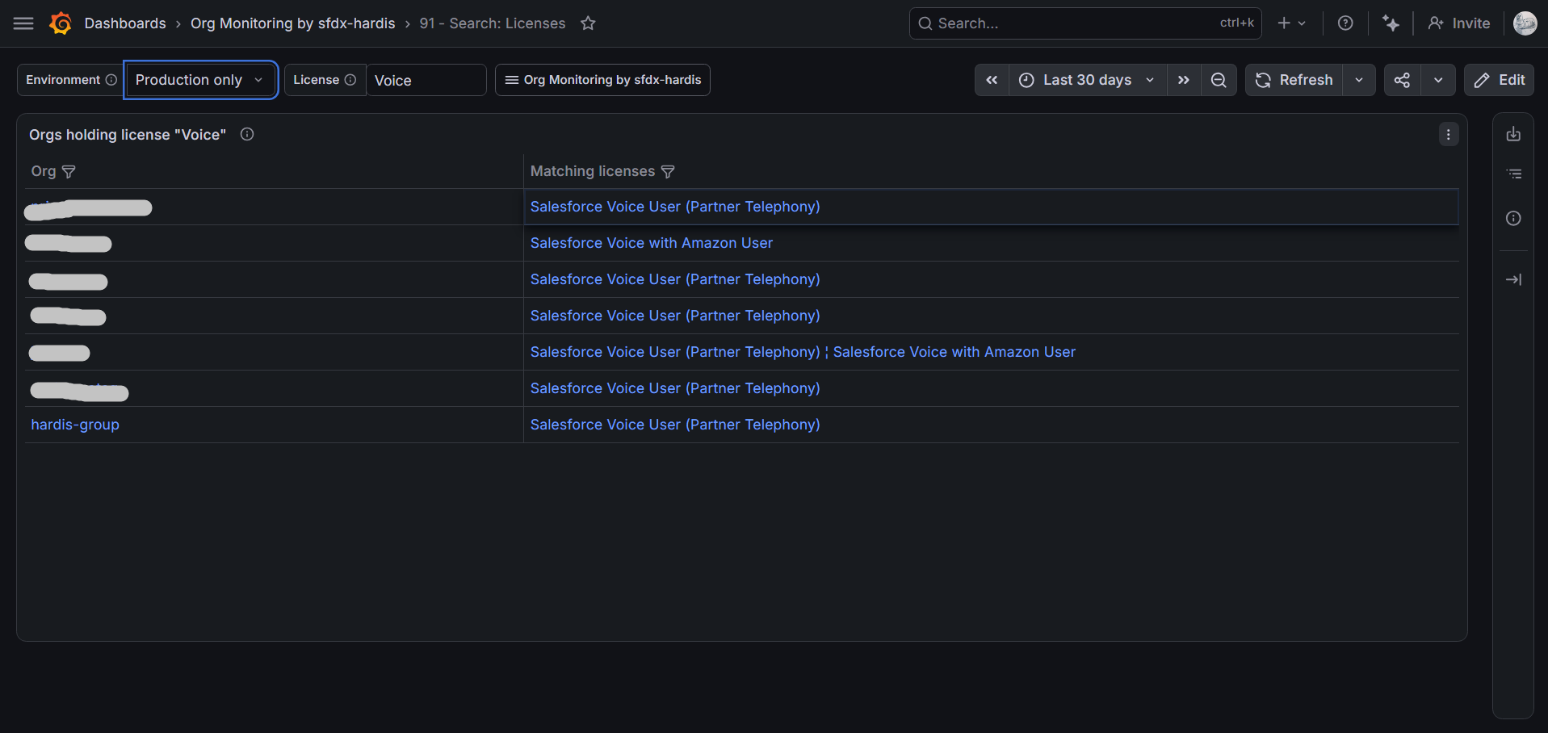Open the panel three-dot menu
This screenshot has height=733, width=1548.
tap(1449, 135)
